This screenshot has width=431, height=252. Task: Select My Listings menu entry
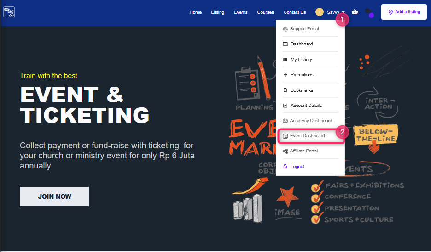302,60
